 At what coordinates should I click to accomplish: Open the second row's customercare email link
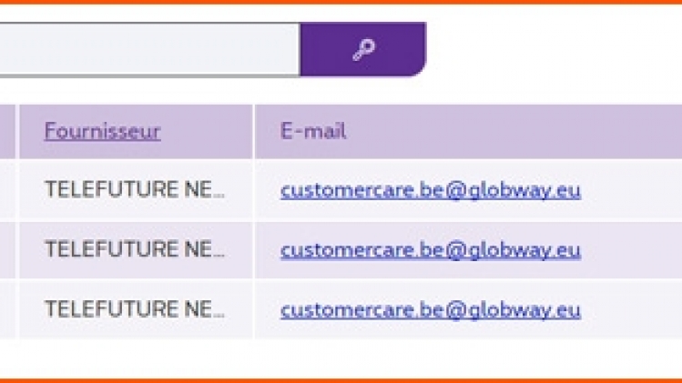point(431,250)
